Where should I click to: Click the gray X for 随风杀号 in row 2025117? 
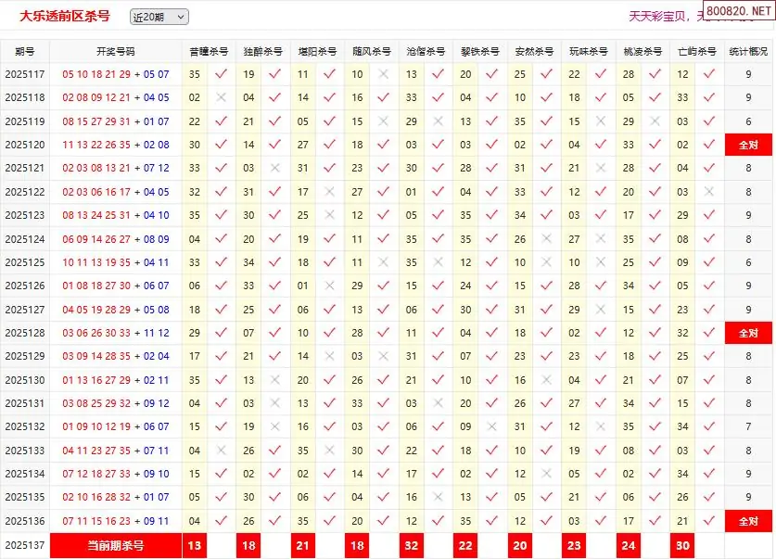[x=383, y=74]
